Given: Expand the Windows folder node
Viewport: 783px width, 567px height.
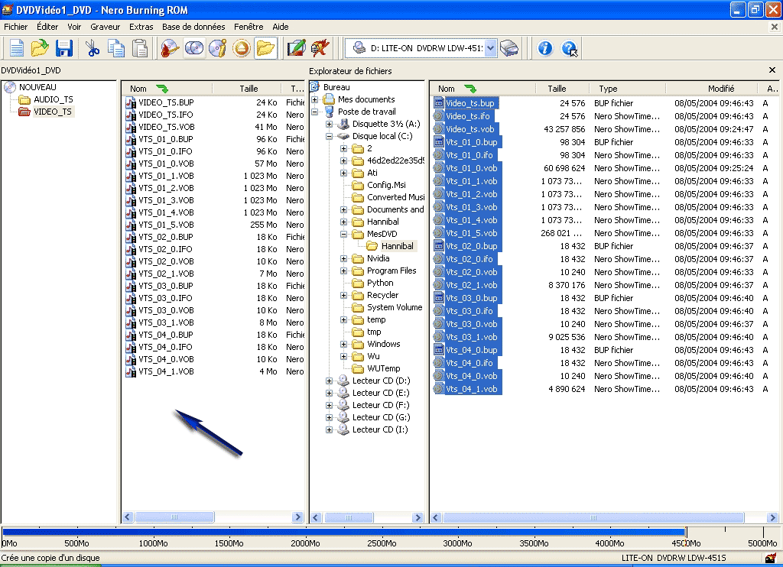Looking at the screenshot, I should tap(343, 345).
